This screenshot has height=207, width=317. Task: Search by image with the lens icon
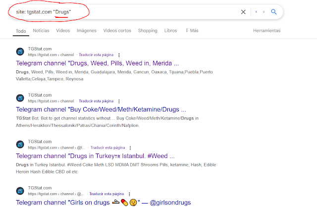(264, 12)
